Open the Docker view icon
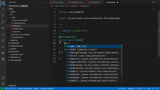The width and height of the screenshot is (160, 90). (3, 53)
